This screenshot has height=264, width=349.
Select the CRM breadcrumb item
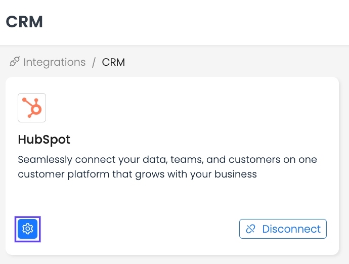pos(113,62)
